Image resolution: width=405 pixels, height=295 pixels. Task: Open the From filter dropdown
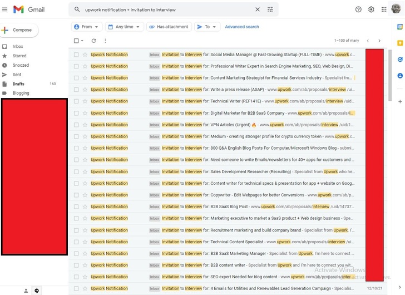87,27
